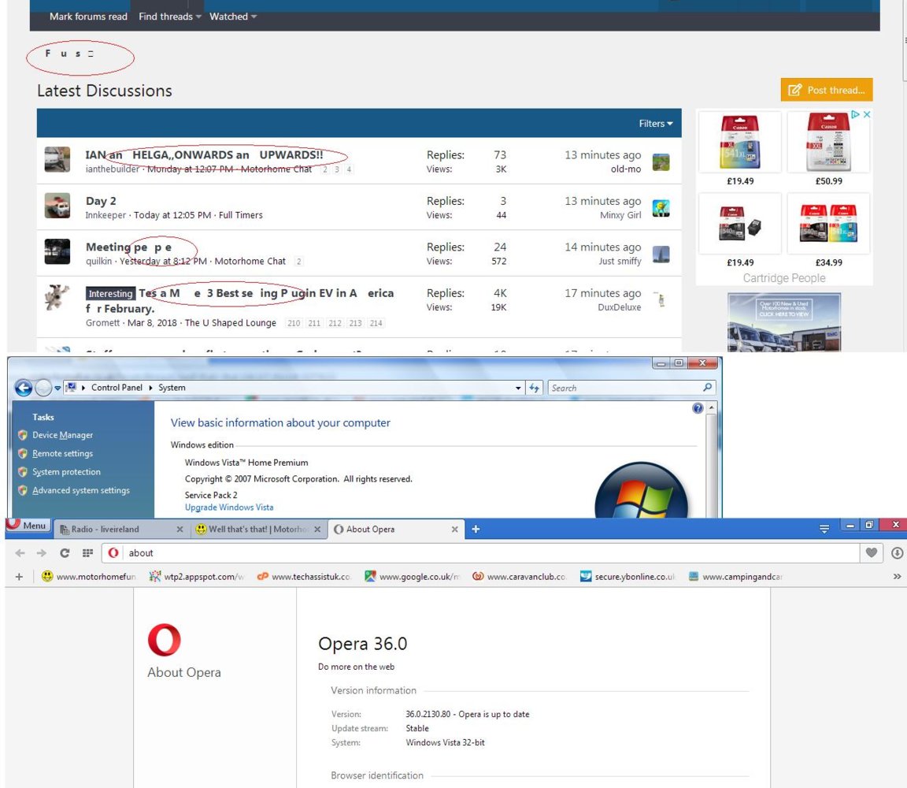Click the heart bookmark icon in Opera
Viewport: 907px width, 788px height.
[872, 553]
